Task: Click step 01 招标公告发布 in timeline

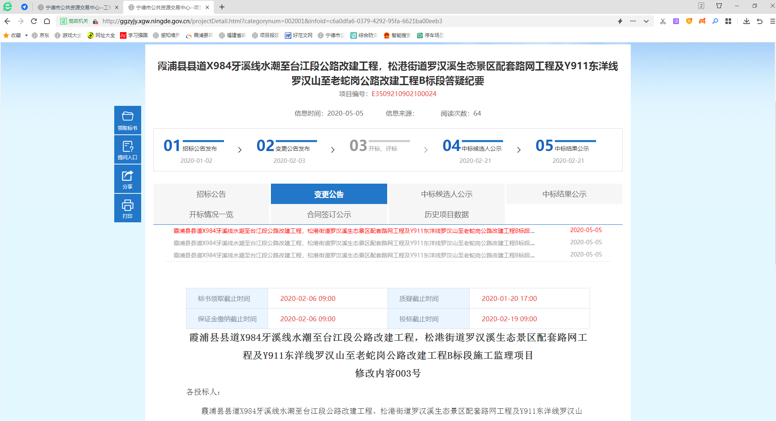Action: tap(196, 150)
